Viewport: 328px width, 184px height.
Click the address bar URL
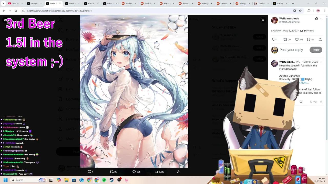click(59, 11)
